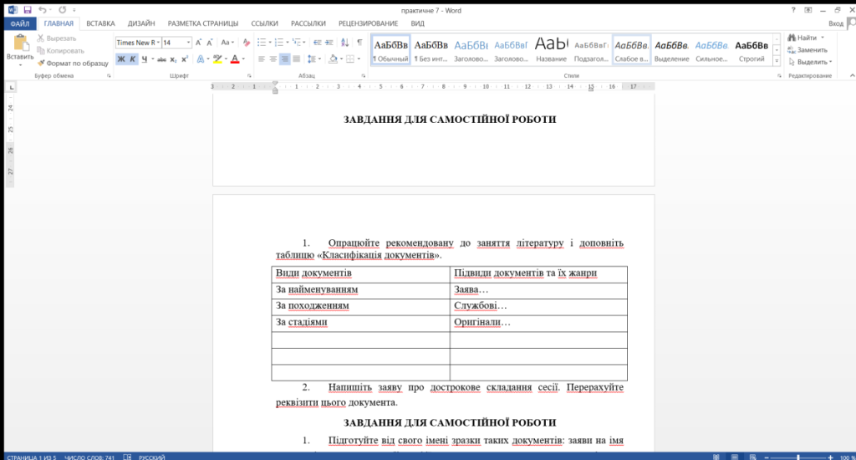Click the Format Painter (Формат по образцу) button

pyautogui.click(x=73, y=63)
